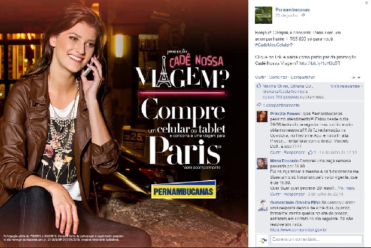
Task: Click the public globe privacy icon
Action: pyautogui.click(x=303, y=15)
